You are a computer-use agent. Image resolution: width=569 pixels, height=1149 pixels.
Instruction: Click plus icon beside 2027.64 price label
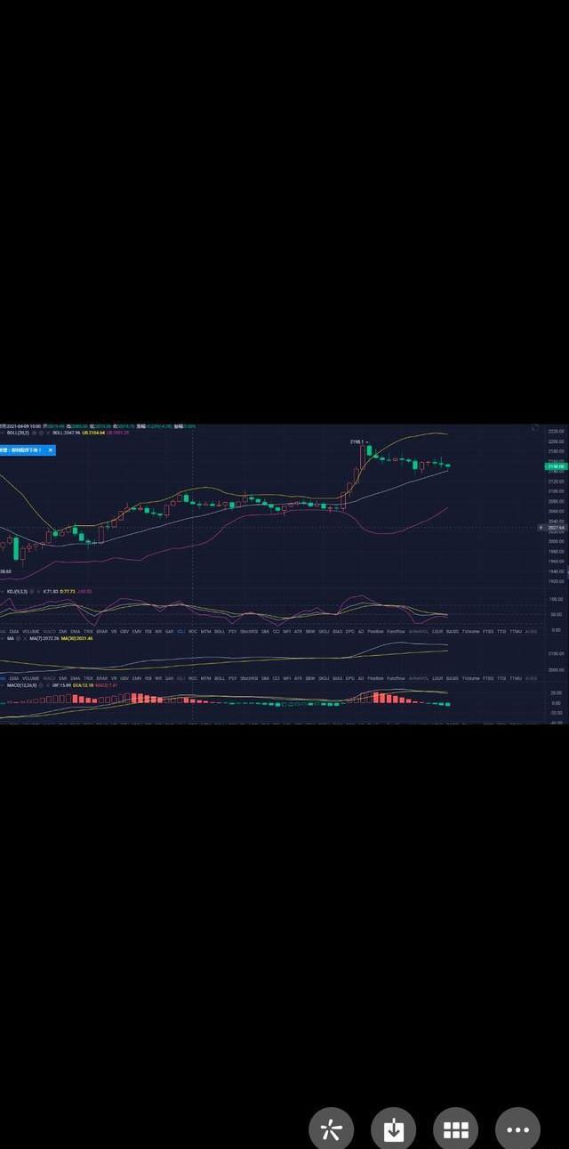coord(541,528)
